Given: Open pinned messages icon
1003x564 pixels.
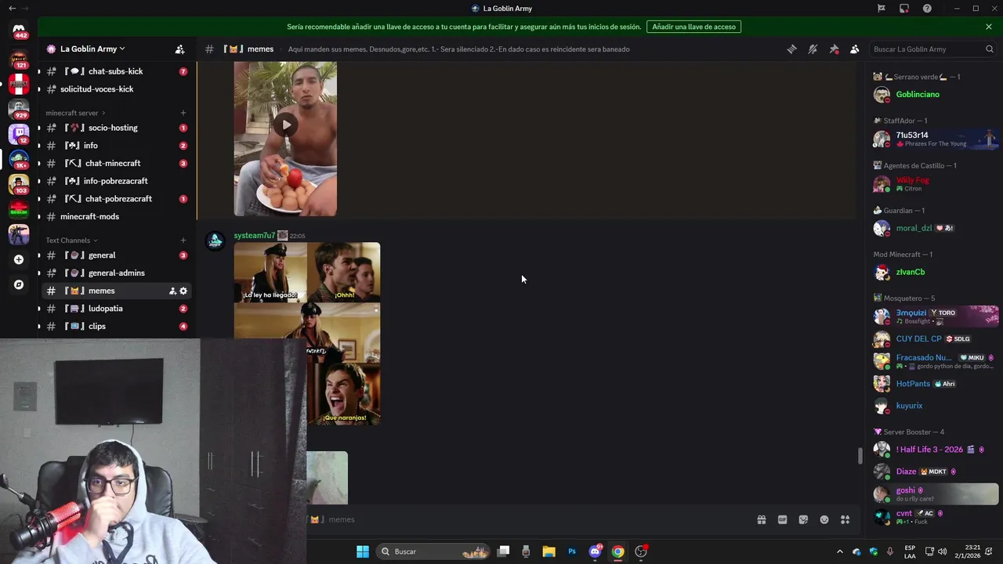Looking at the screenshot, I should point(834,49).
